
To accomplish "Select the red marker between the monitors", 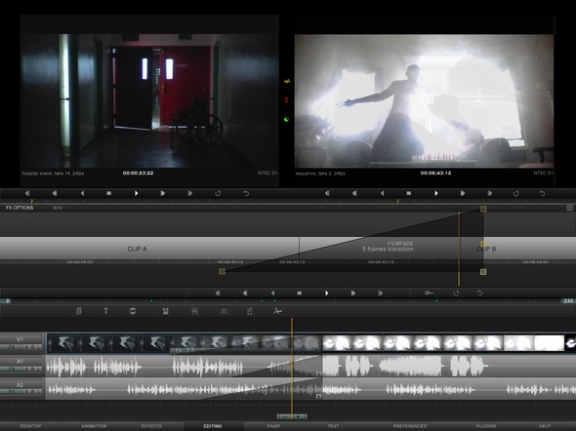I will click(286, 99).
